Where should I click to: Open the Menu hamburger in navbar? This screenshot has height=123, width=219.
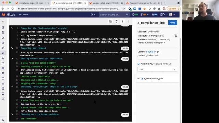23,14
